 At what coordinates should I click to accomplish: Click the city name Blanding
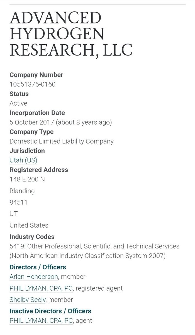(22, 191)
